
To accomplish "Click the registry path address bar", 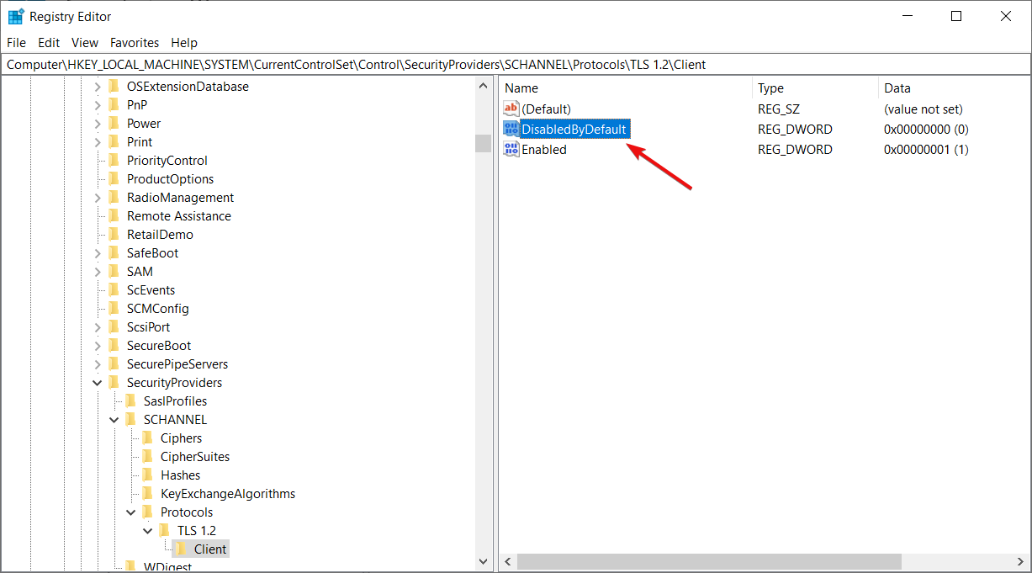I will [x=516, y=64].
